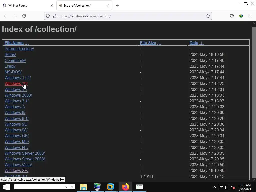The width and height of the screenshot is (256, 192).
Task: Open the Parent directory link
Action: pos(19,49)
